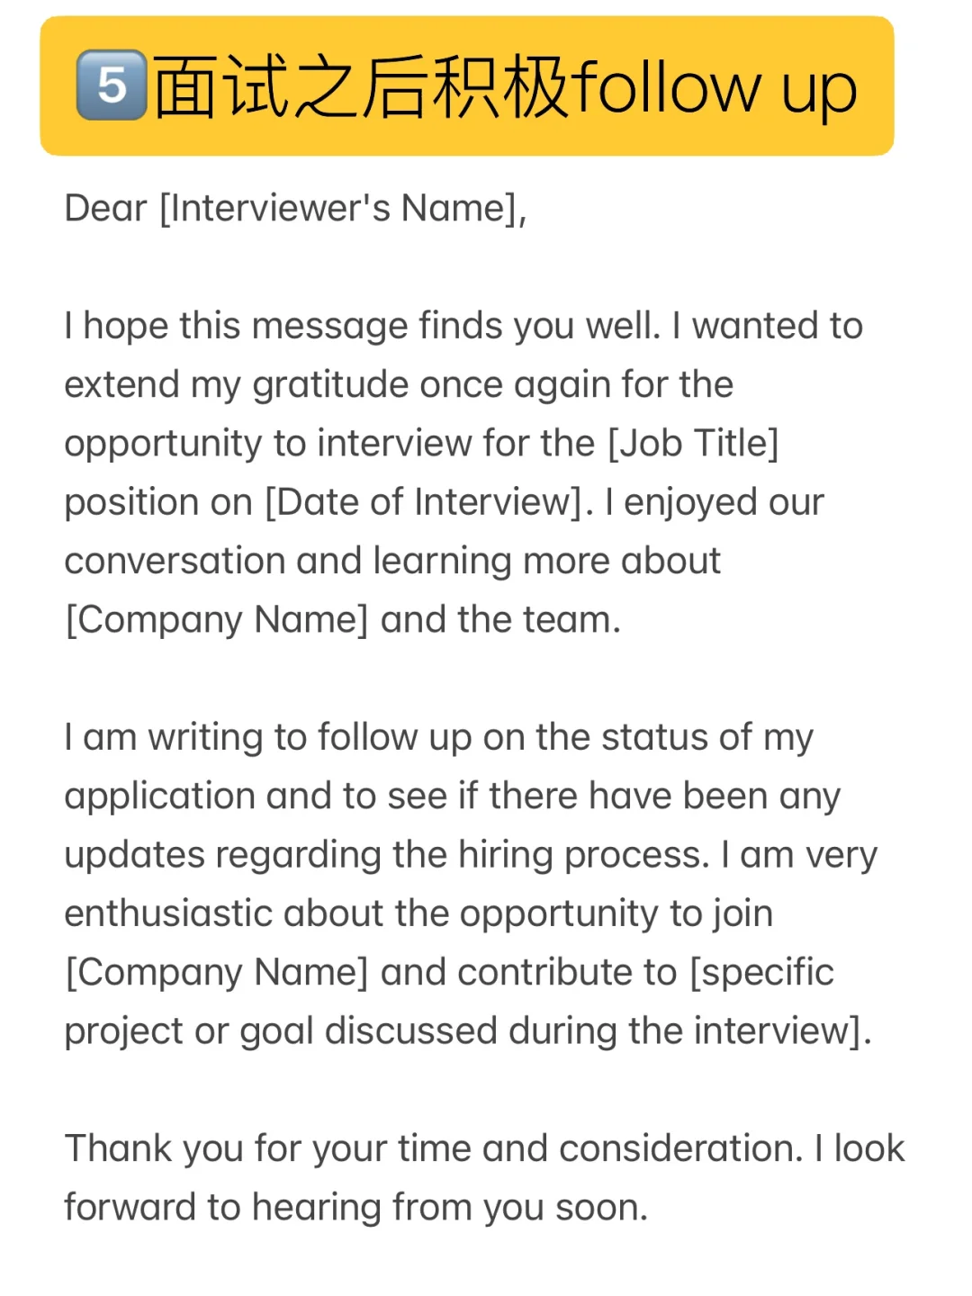The width and height of the screenshot is (972, 1296).
Task: Click the [Job Title] placeholder
Action: coord(693,444)
